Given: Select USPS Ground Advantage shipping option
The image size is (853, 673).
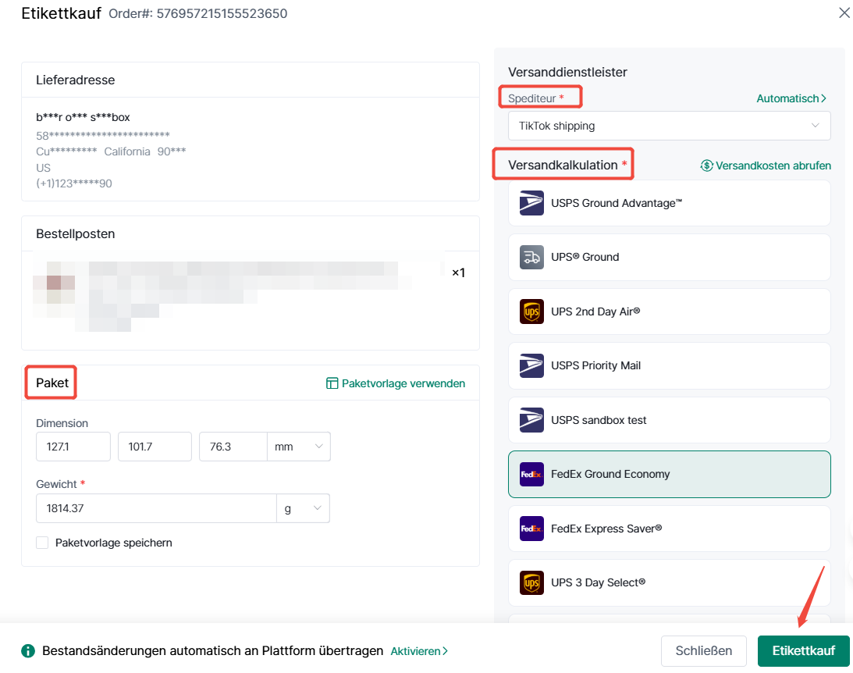Looking at the screenshot, I should coord(669,203).
